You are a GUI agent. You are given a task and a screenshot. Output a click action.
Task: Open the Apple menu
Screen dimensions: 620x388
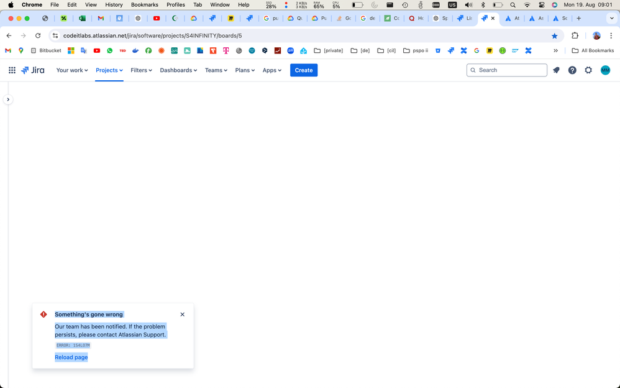11,5
